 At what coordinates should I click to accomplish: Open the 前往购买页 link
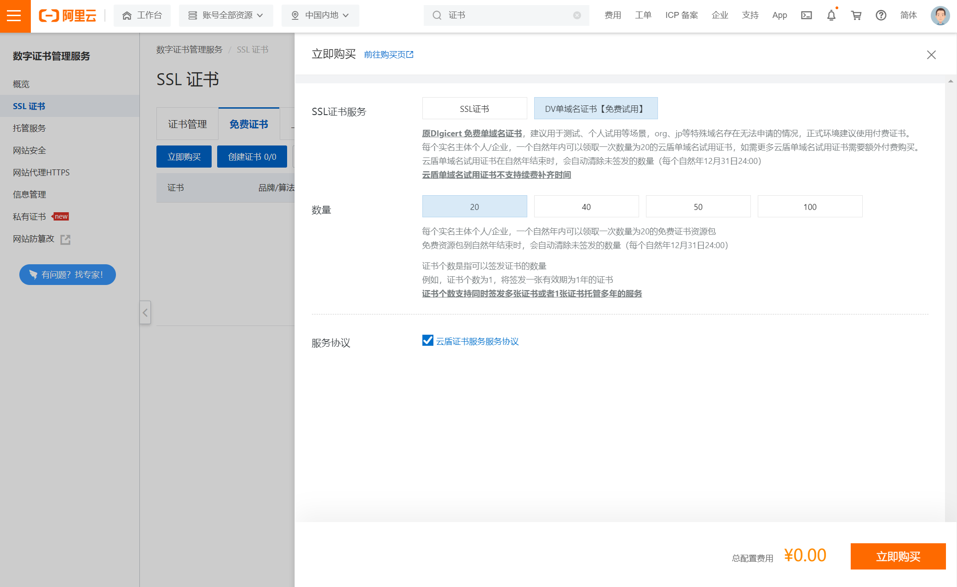pyautogui.click(x=388, y=55)
